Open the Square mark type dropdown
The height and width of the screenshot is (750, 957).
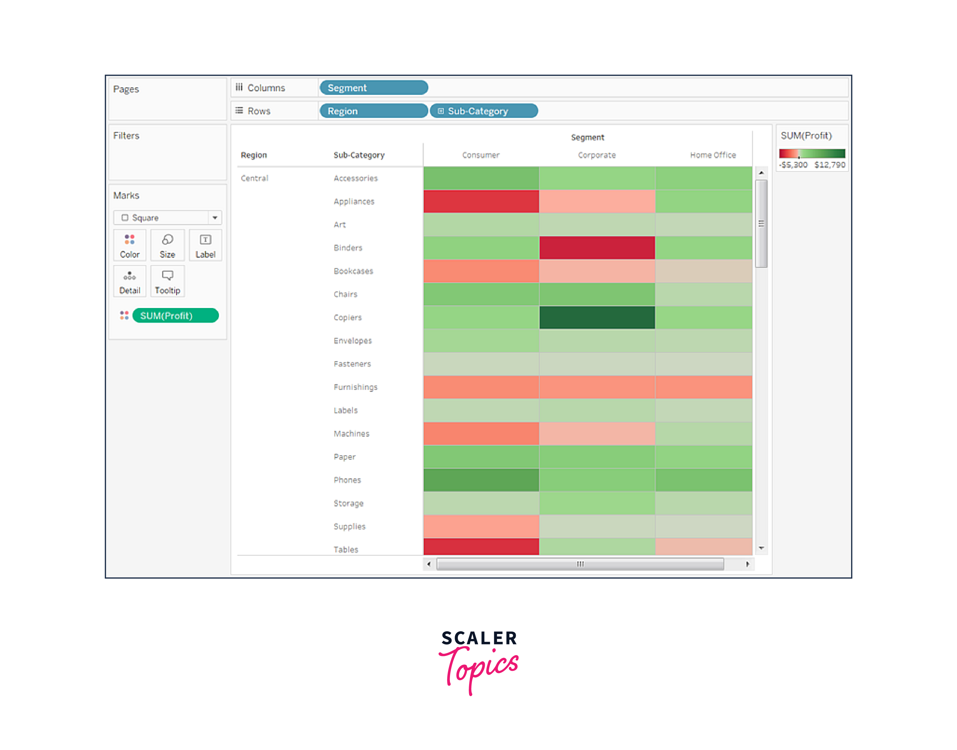coord(215,218)
